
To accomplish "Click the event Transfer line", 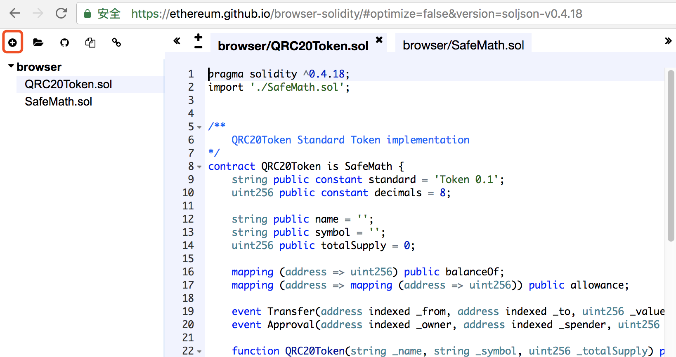I will tap(448, 311).
